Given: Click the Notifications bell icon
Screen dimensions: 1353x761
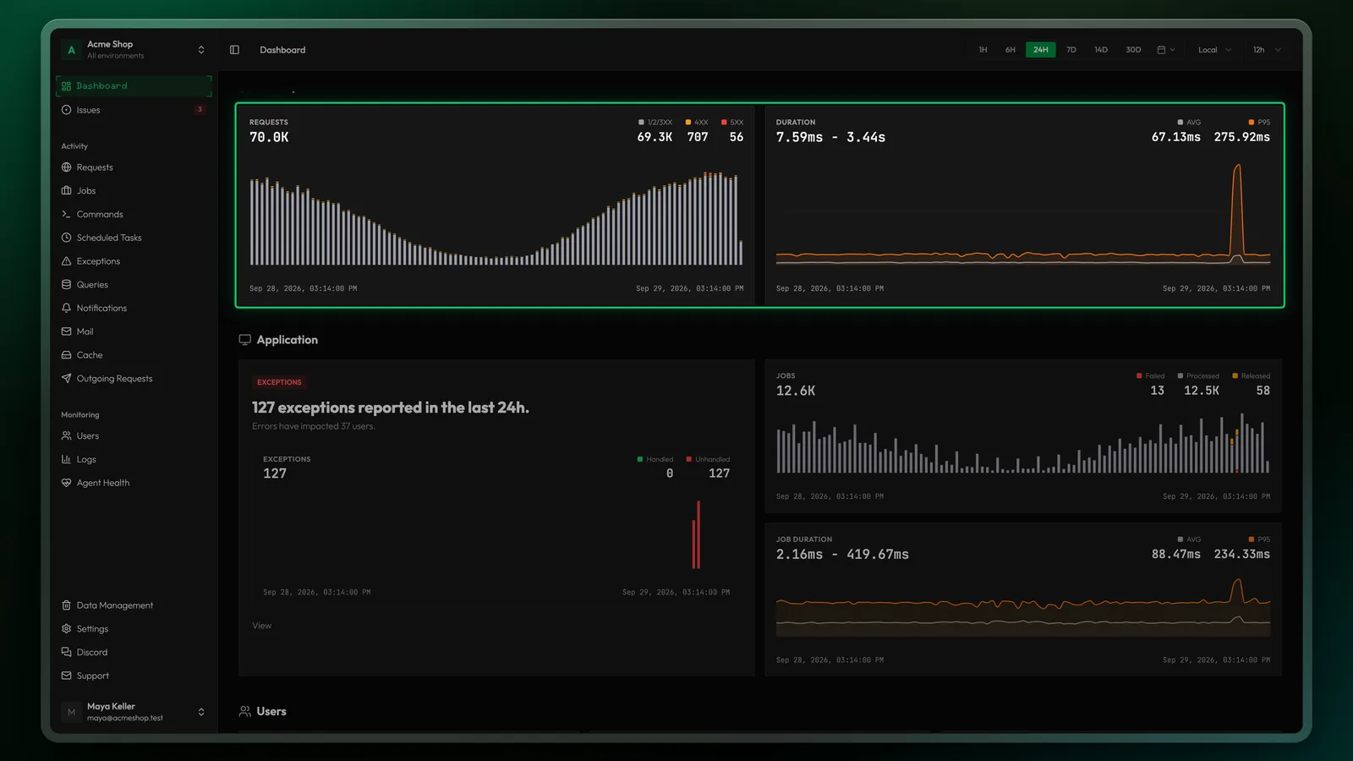Looking at the screenshot, I should 66,309.
